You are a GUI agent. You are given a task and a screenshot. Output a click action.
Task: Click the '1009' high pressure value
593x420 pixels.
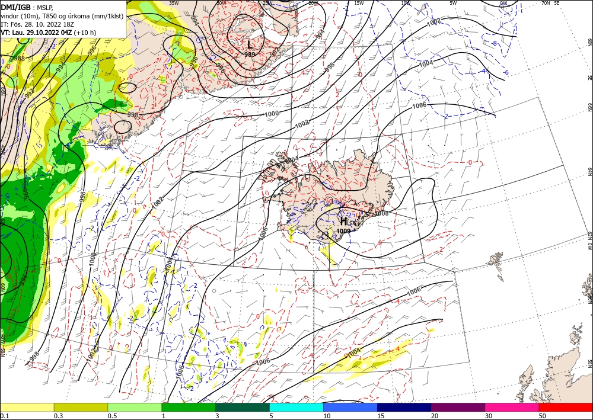[x=343, y=231]
